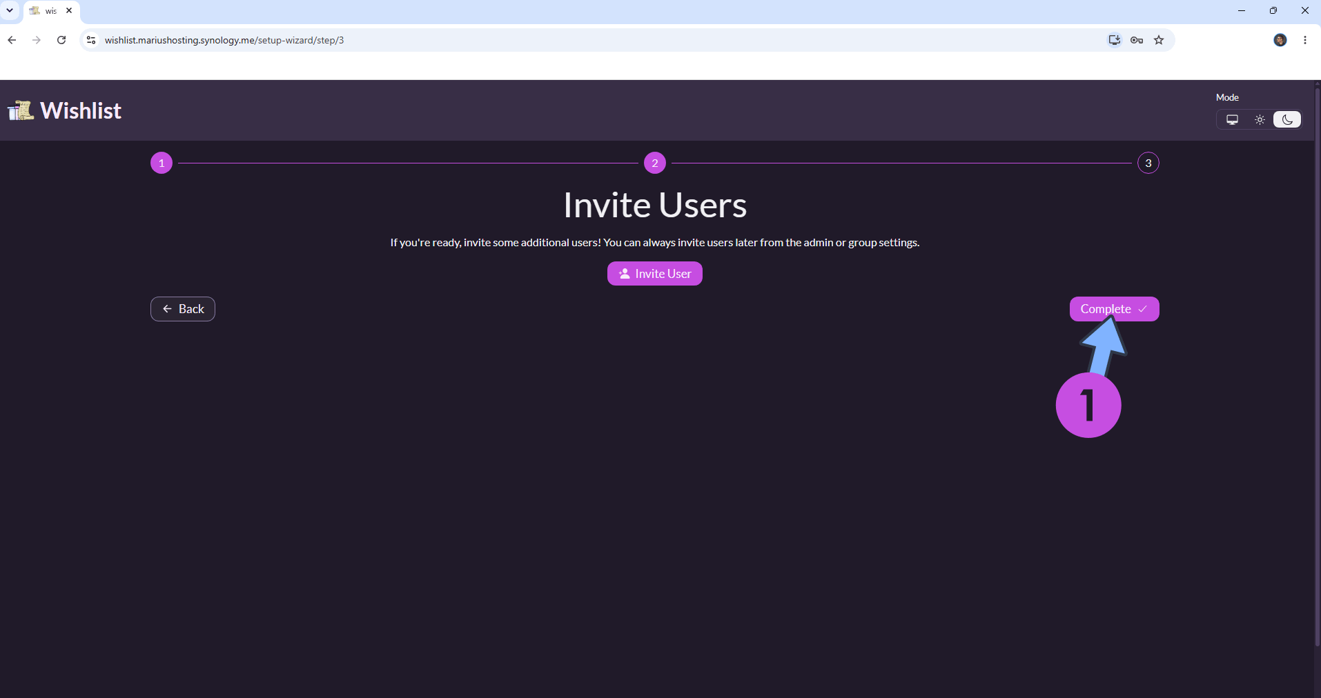Open Chrome three-dot menu
Screen dimensions: 1321x698
[x=1305, y=40]
